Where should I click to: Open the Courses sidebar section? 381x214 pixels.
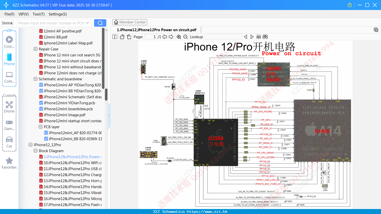pyautogui.click(x=9, y=42)
